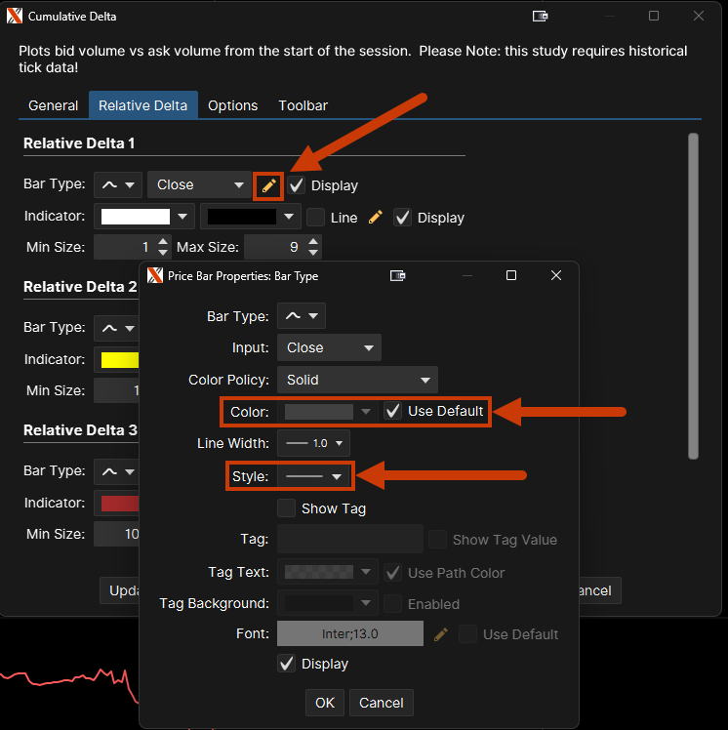This screenshot has width=728, height=730.
Task: Open the Options tab
Action: [232, 105]
